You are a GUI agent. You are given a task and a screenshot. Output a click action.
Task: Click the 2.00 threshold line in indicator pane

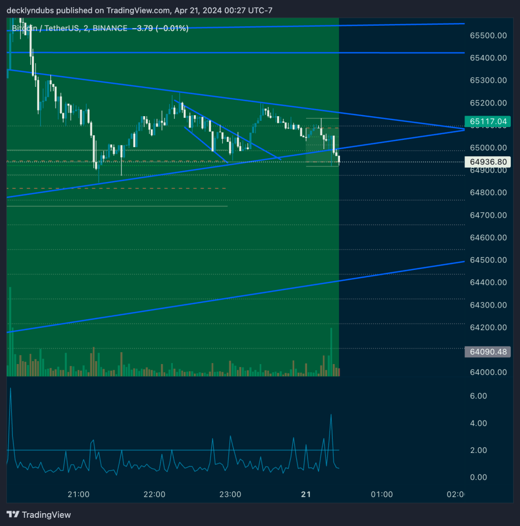click(x=154, y=450)
